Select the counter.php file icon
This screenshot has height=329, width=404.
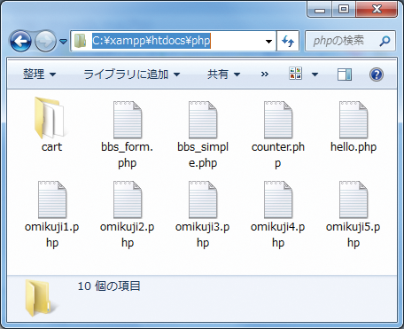[278, 120]
